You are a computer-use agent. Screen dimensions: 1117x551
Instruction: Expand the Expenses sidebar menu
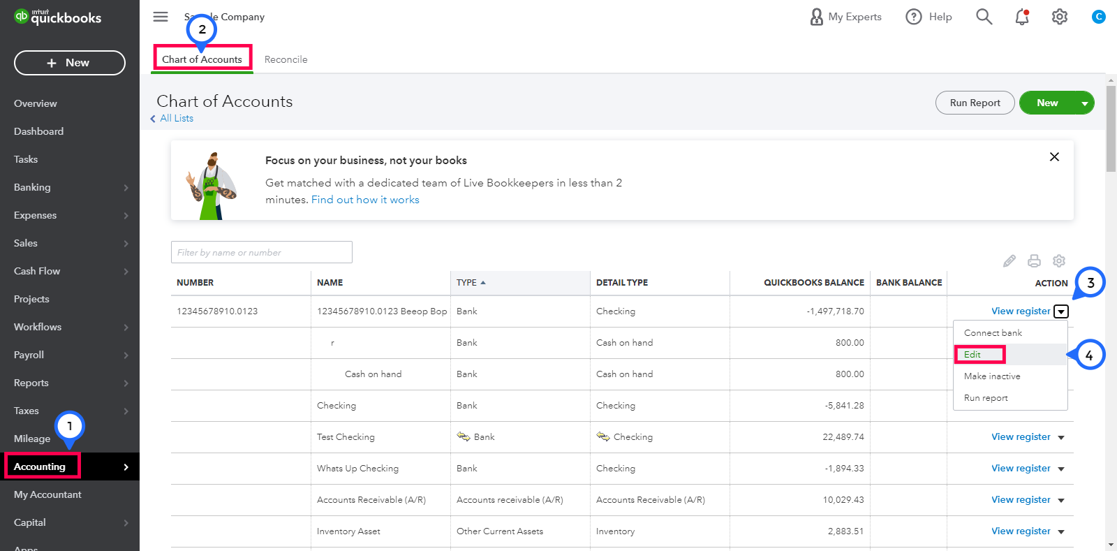pos(70,215)
